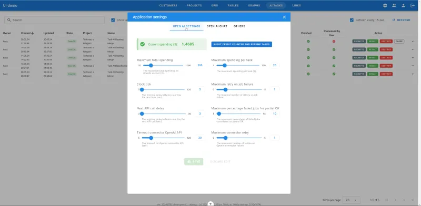
Task: Switch to the Others tab
Action: click(239, 26)
